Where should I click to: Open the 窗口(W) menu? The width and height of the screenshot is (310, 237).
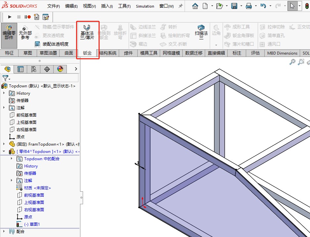tap(166, 6)
